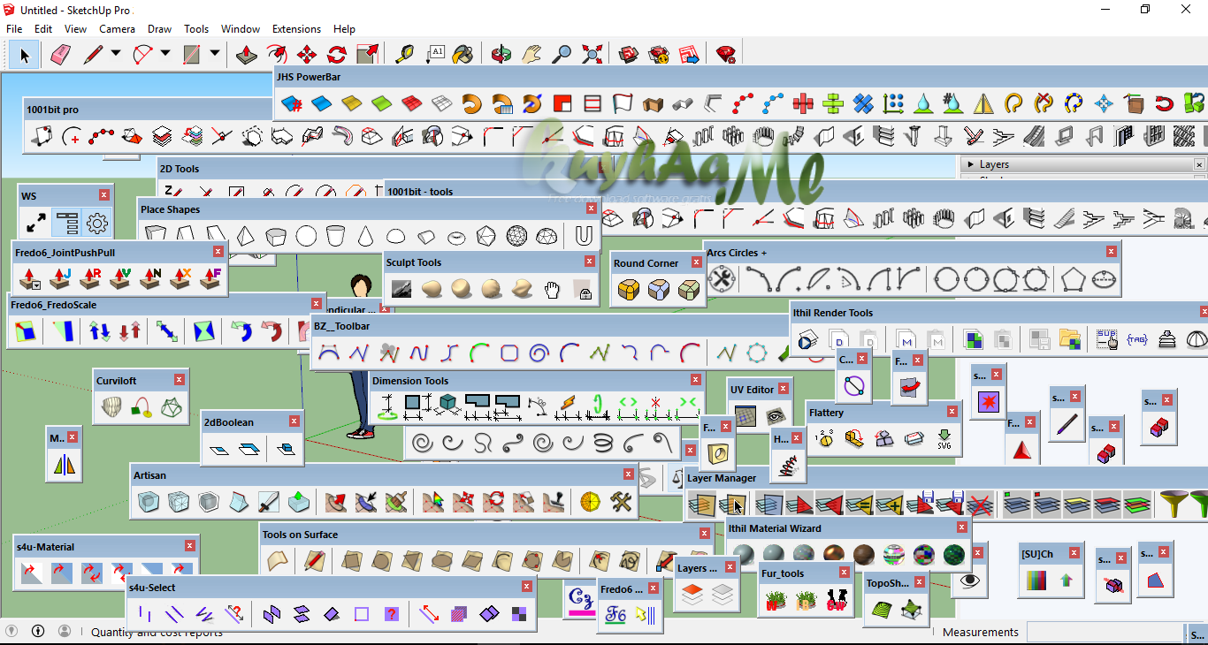Viewport: 1208px width, 645px height.
Task: Click the Mirror tool icon in M toolbar
Action: [x=65, y=464]
